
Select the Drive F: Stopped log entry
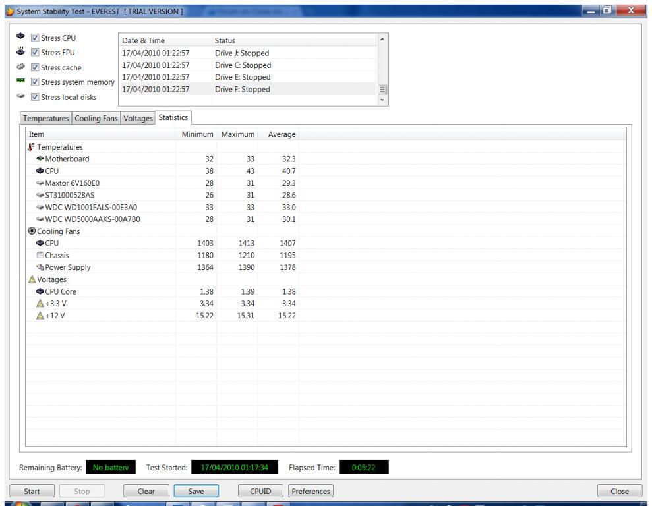(x=242, y=90)
